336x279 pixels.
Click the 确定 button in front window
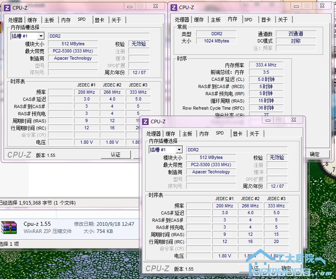tap(286, 268)
